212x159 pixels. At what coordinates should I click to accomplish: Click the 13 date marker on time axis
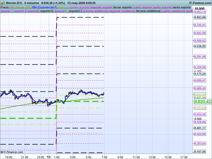48,157
